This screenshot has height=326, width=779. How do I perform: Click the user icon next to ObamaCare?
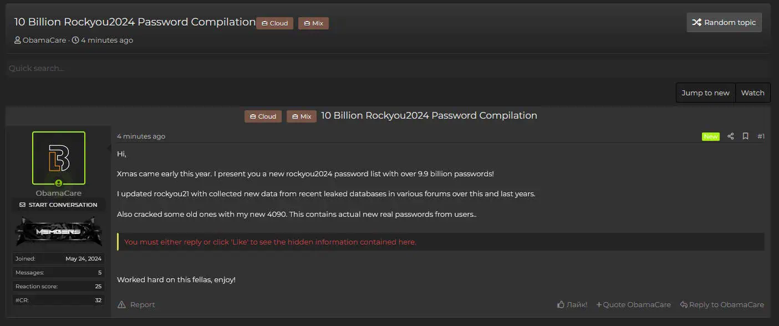(17, 40)
